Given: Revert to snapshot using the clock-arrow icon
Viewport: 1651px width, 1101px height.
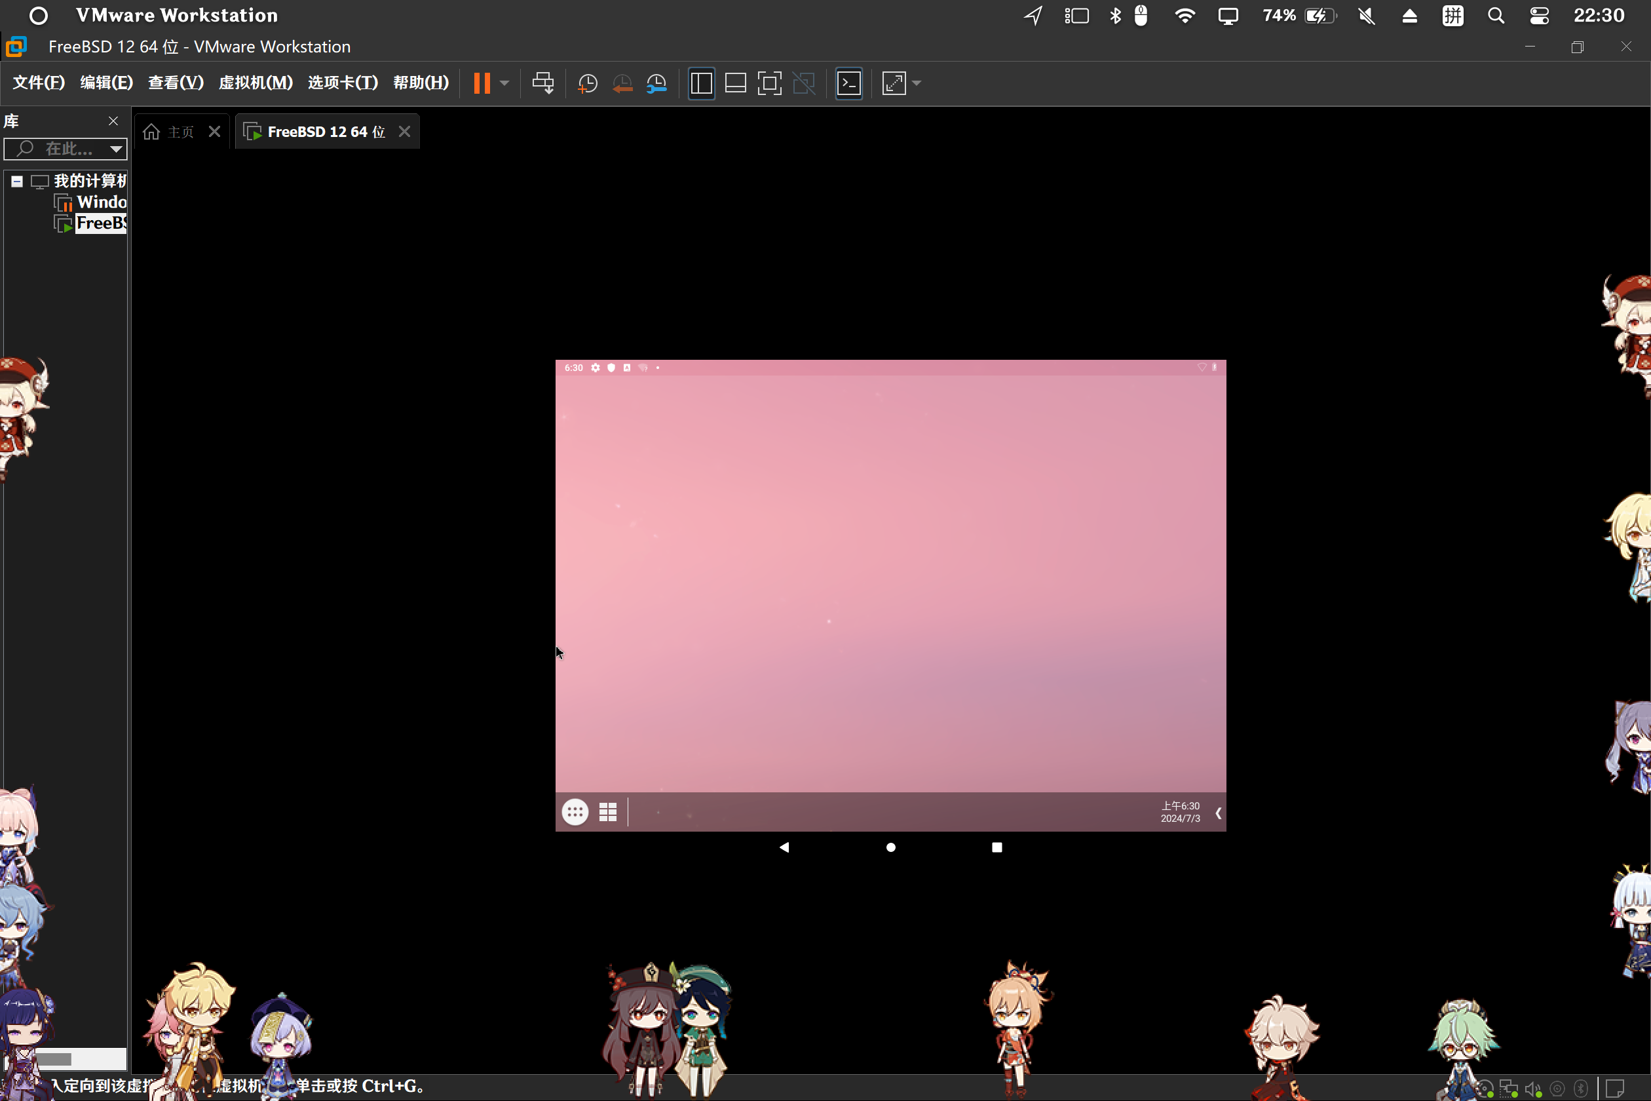Looking at the screenshot, I should 622,84.
